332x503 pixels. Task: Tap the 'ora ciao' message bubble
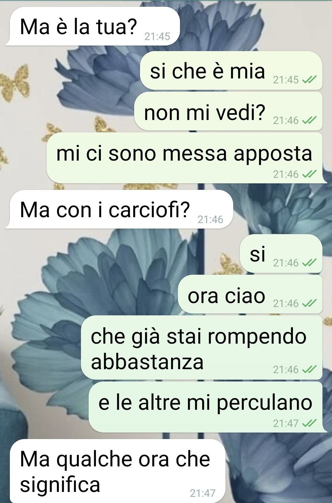coord(250,294)
